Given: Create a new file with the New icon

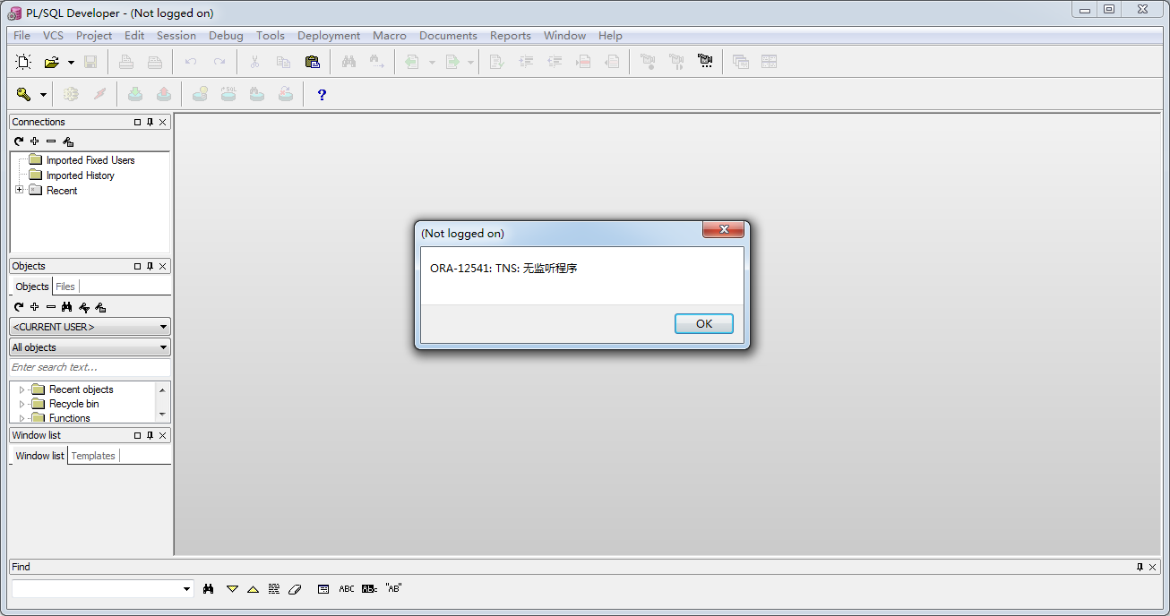Looking at the screenshot, I should coord(23,62).
